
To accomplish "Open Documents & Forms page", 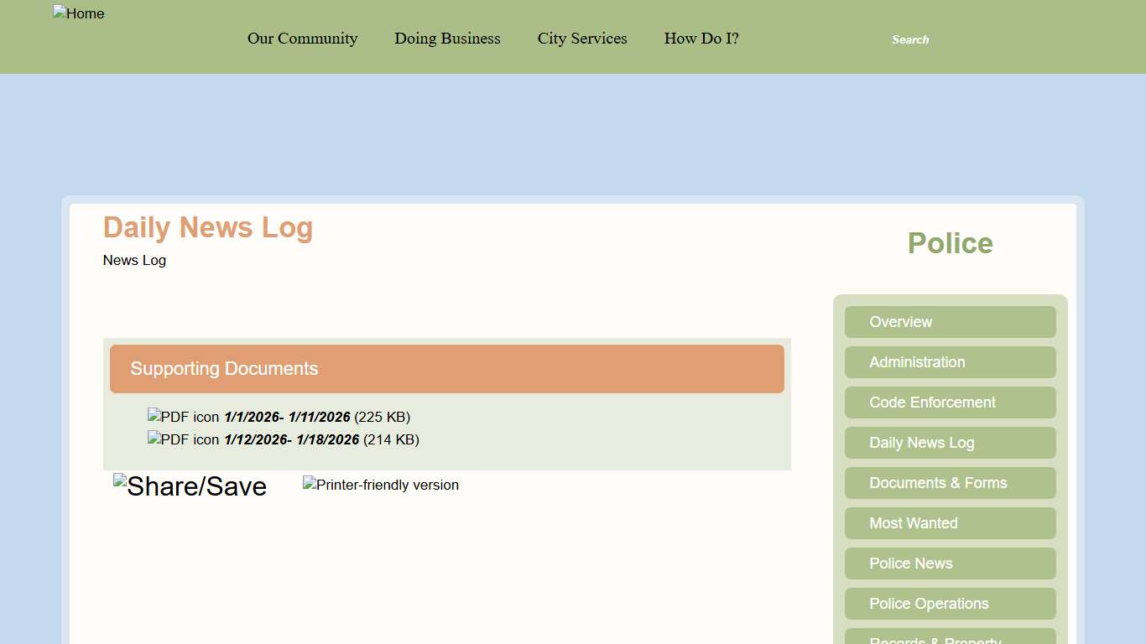I will (x=950, y=483).
